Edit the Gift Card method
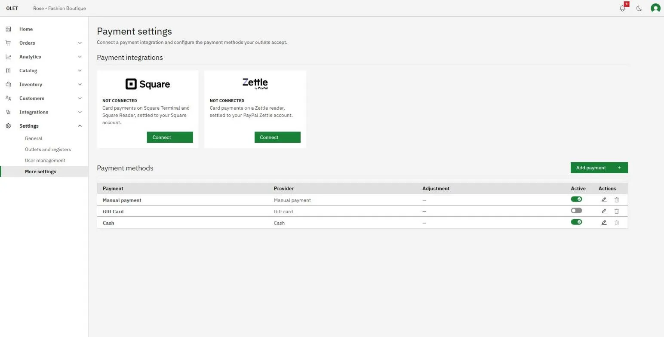 coord(604,211)
